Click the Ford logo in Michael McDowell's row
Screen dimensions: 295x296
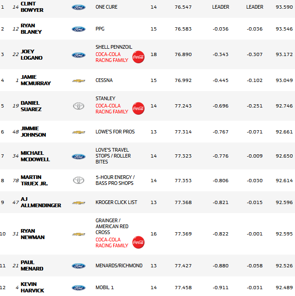click(78, 156)
